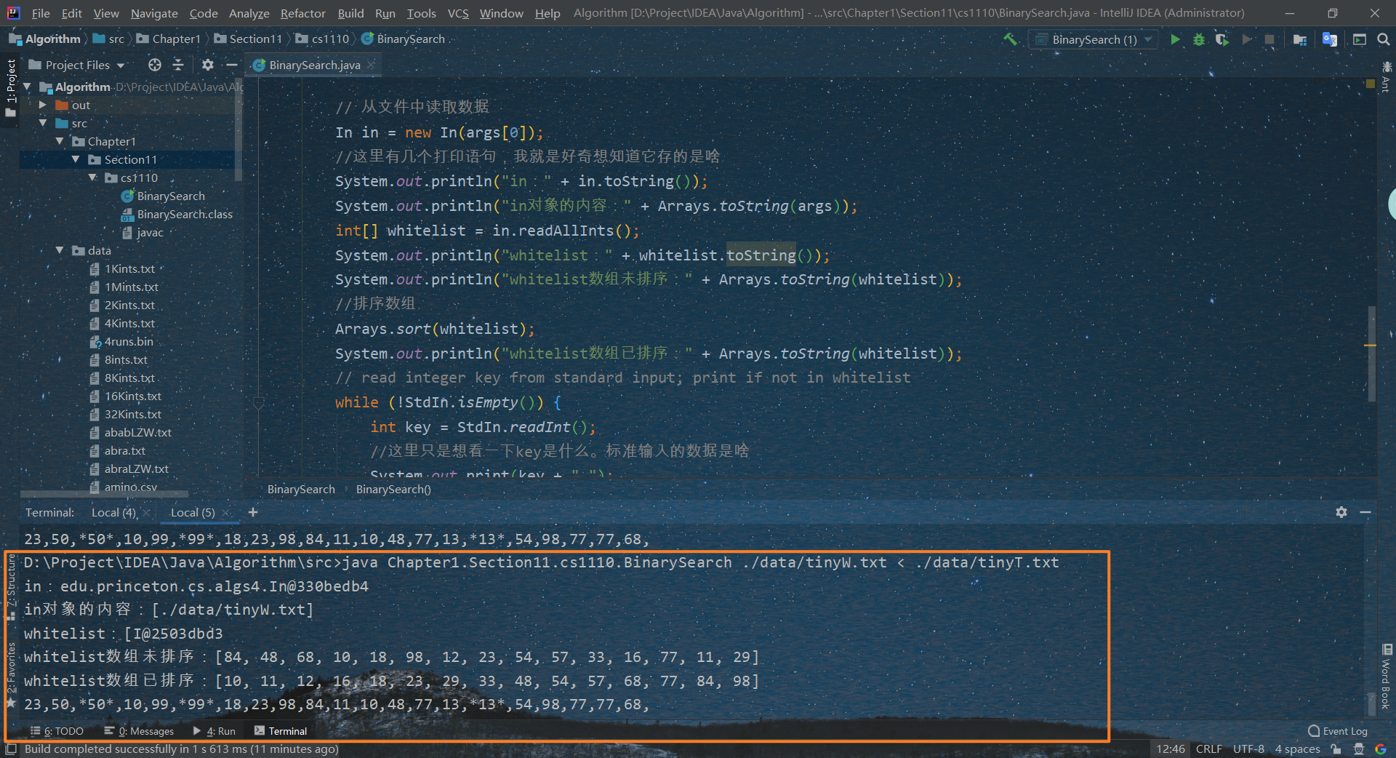Toggle the read-only lock icon in status bar

pos(1336,749)
